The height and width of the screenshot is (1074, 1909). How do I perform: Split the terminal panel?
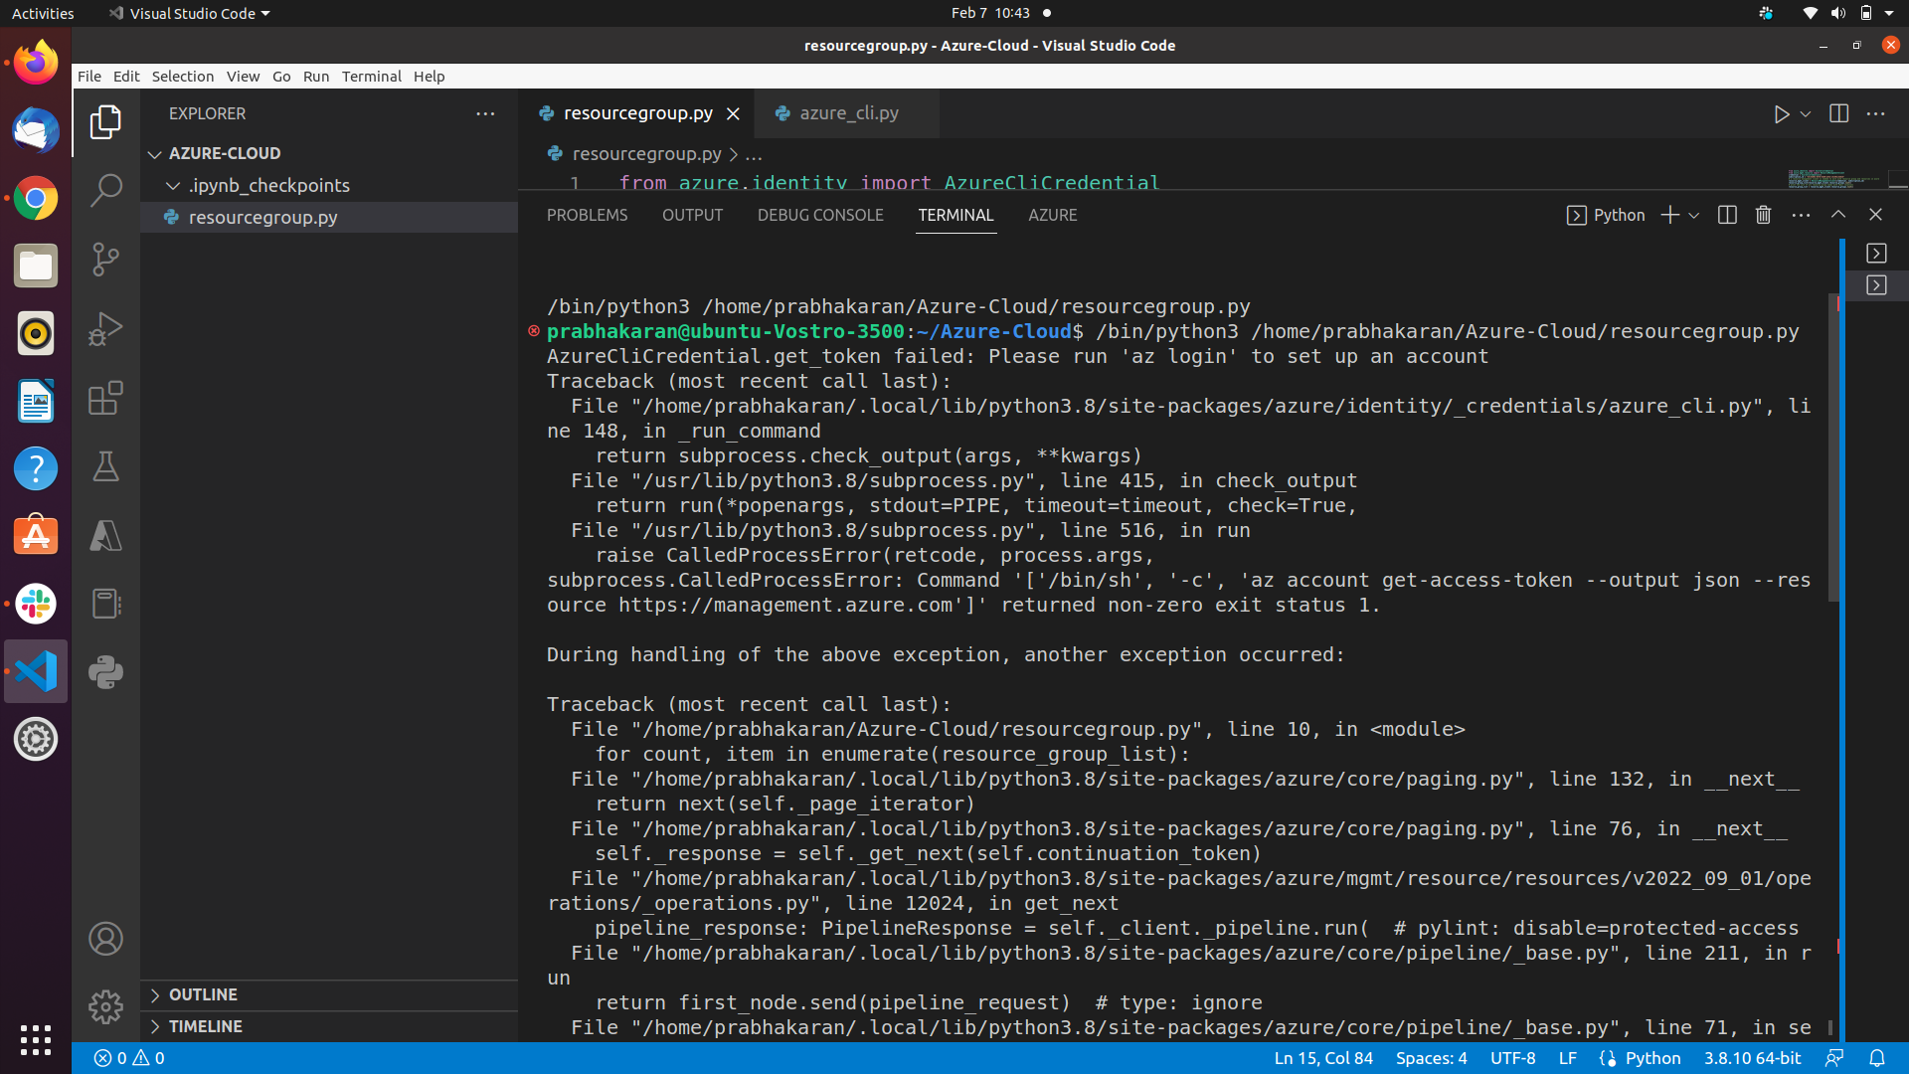[x=1727, y=215]
